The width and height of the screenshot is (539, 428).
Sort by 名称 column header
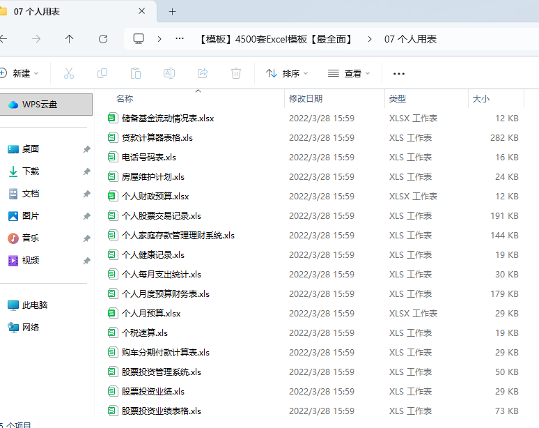(125, 99)
